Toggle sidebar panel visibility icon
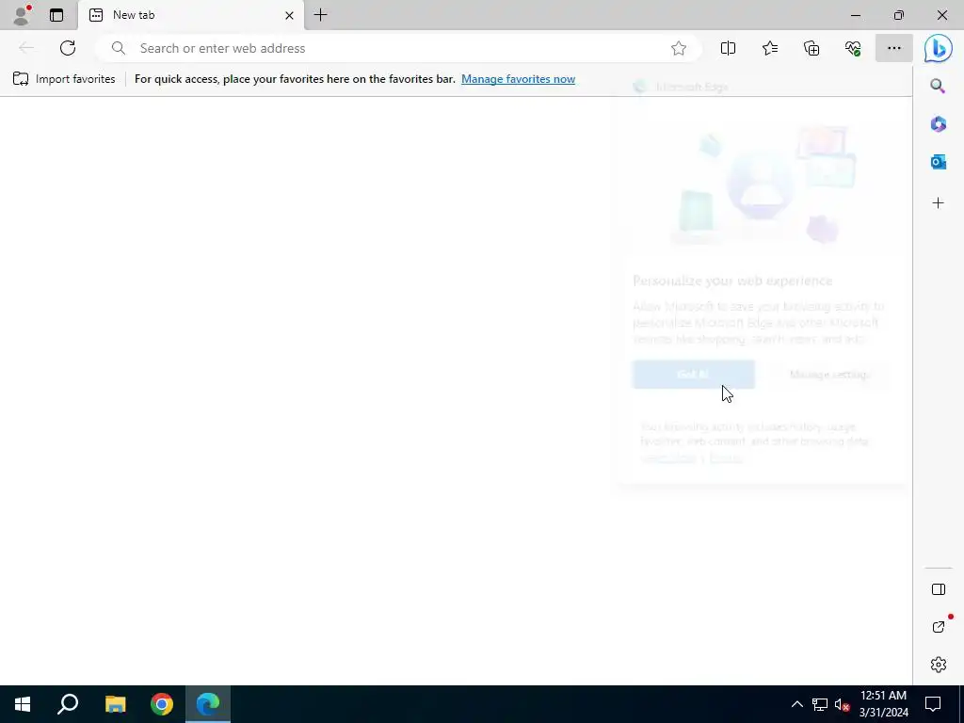Viewport: 964px width, 723px height. pos(939,589)
